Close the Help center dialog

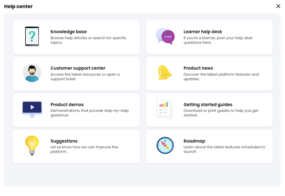[278, 6]
